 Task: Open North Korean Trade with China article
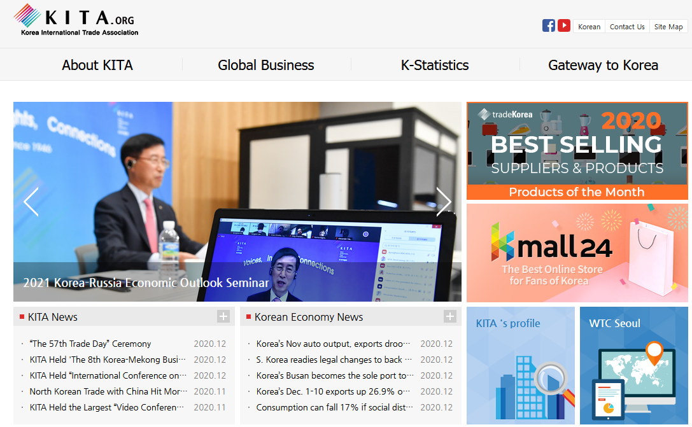point(108,391)
